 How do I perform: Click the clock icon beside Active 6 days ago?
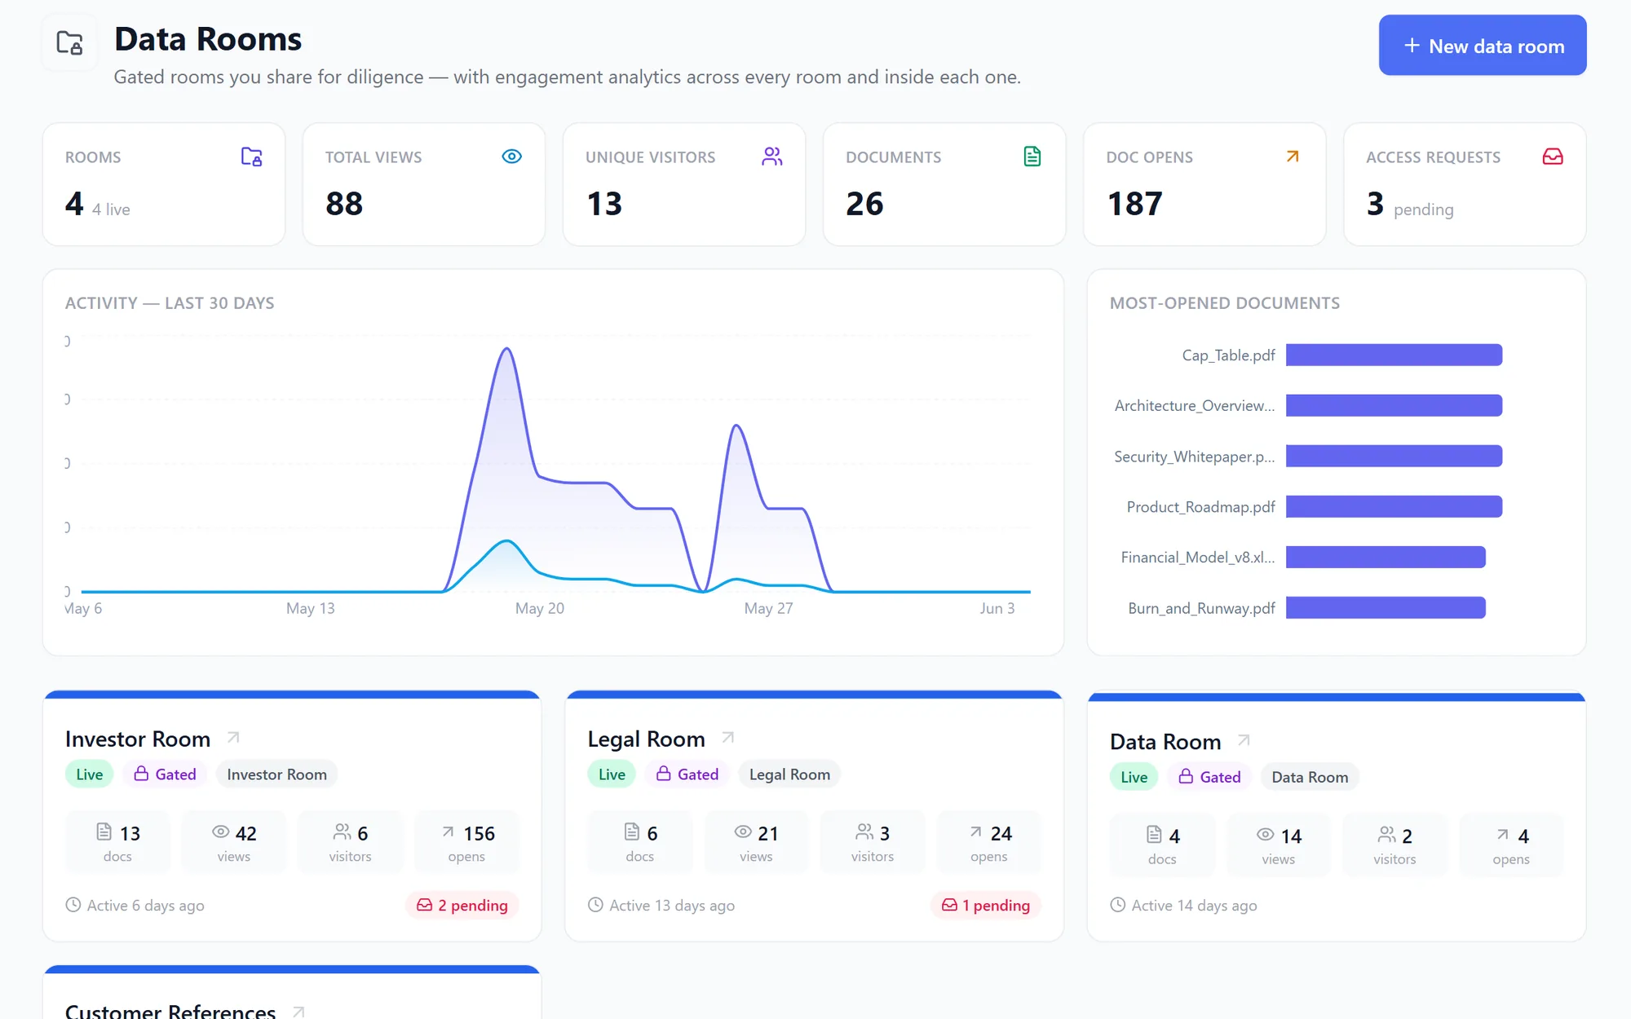tap(73, 905)
